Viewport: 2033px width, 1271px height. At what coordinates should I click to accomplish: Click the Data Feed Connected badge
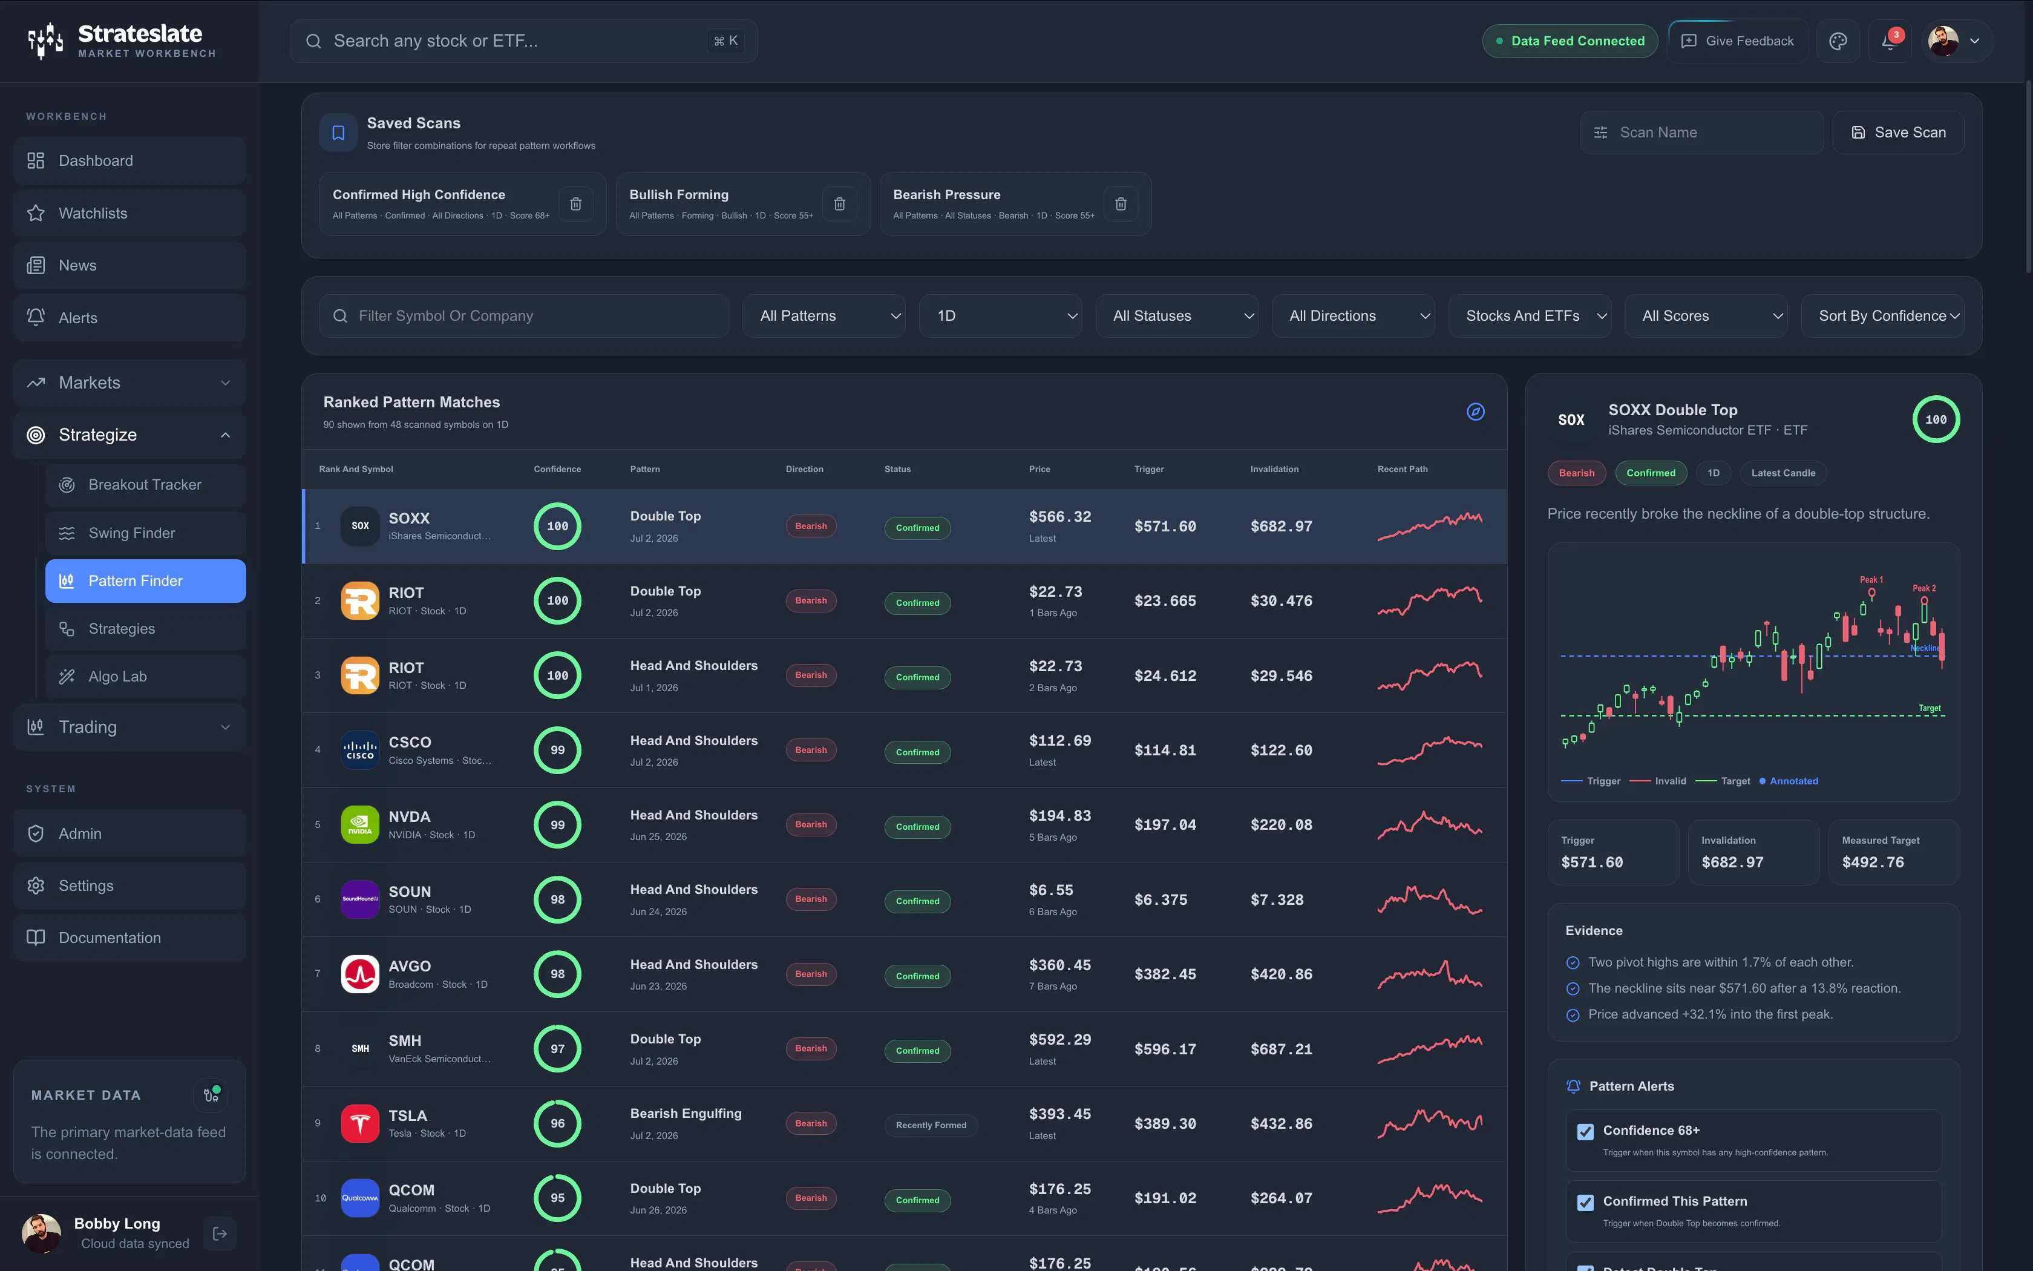coord(1570,41)
